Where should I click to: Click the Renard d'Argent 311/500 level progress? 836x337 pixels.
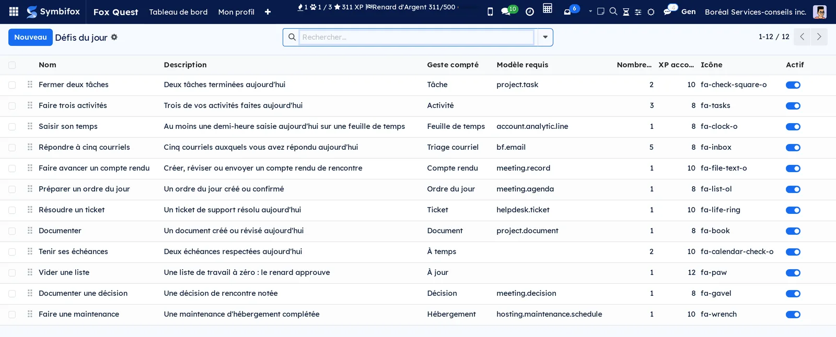(411, 7)
